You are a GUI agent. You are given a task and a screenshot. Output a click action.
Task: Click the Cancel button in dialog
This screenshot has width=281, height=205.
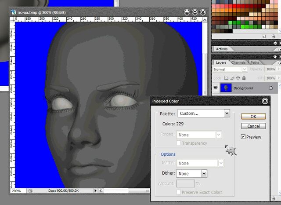pos(253,126)
